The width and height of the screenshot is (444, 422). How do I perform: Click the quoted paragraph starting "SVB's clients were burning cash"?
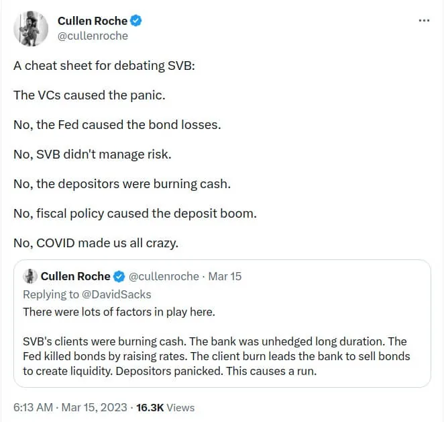[216, 355]
